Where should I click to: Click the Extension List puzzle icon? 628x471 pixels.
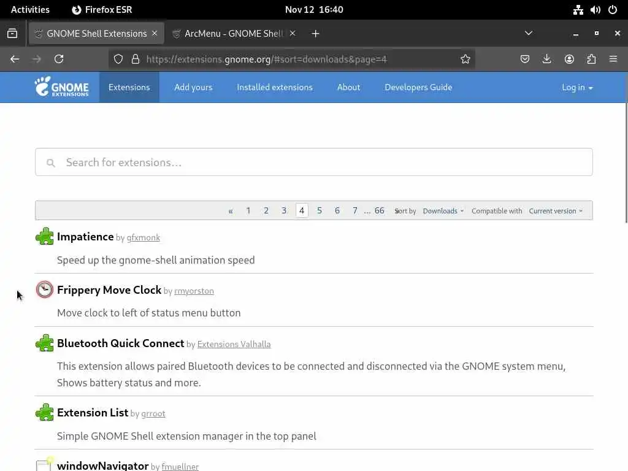coord(44,412)
